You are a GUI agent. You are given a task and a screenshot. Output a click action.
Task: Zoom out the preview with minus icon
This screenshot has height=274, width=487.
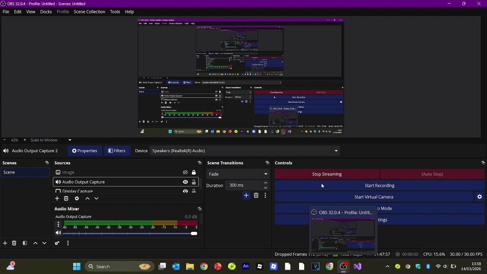point(4,140)
